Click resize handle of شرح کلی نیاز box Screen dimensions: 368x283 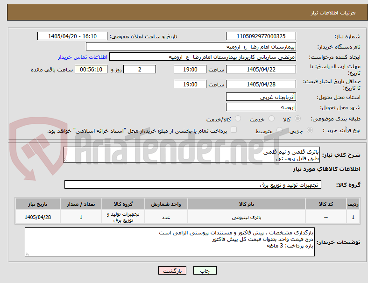pos(65,160)
